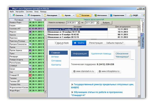Select supplier row СТИМУЛ

click(27, 66)
